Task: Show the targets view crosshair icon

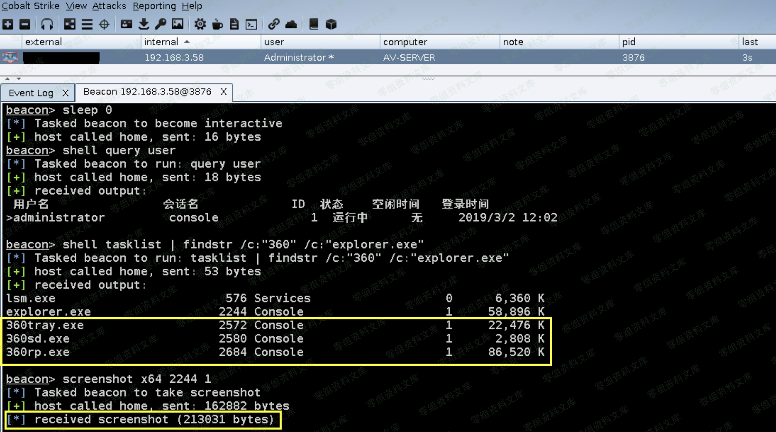Action: [104, 24]
